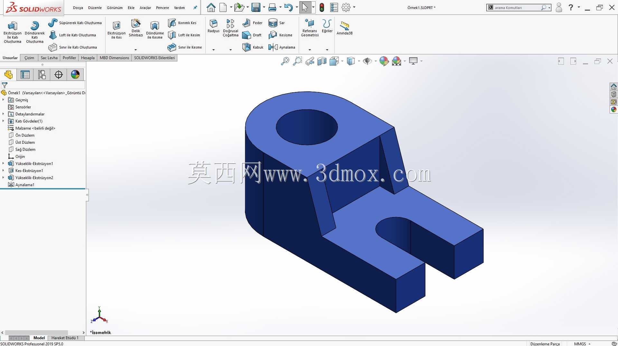Select Döndürme ile Kesme tool

(x=155, y=30)
